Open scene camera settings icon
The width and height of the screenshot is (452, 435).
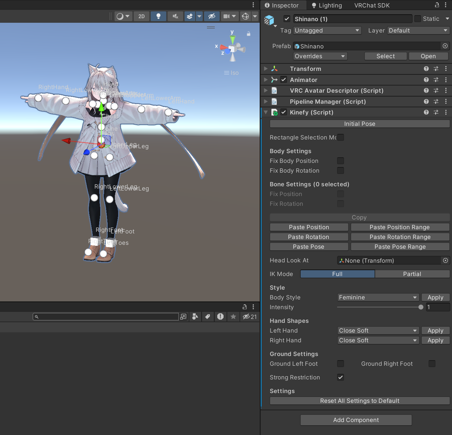(226, 16)
